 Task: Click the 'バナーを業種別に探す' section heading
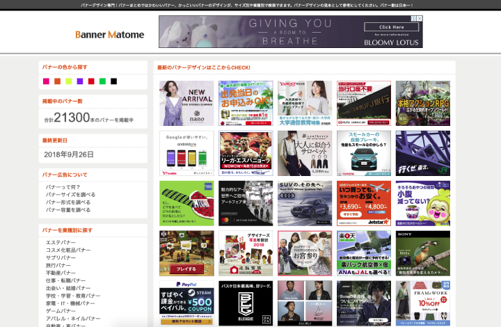(67, 230)
